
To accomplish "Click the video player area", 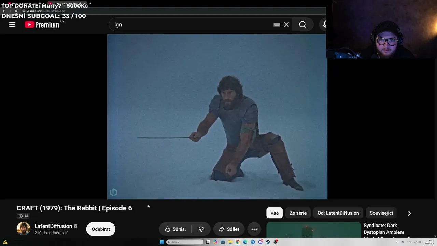I will [x=217, y=116].
